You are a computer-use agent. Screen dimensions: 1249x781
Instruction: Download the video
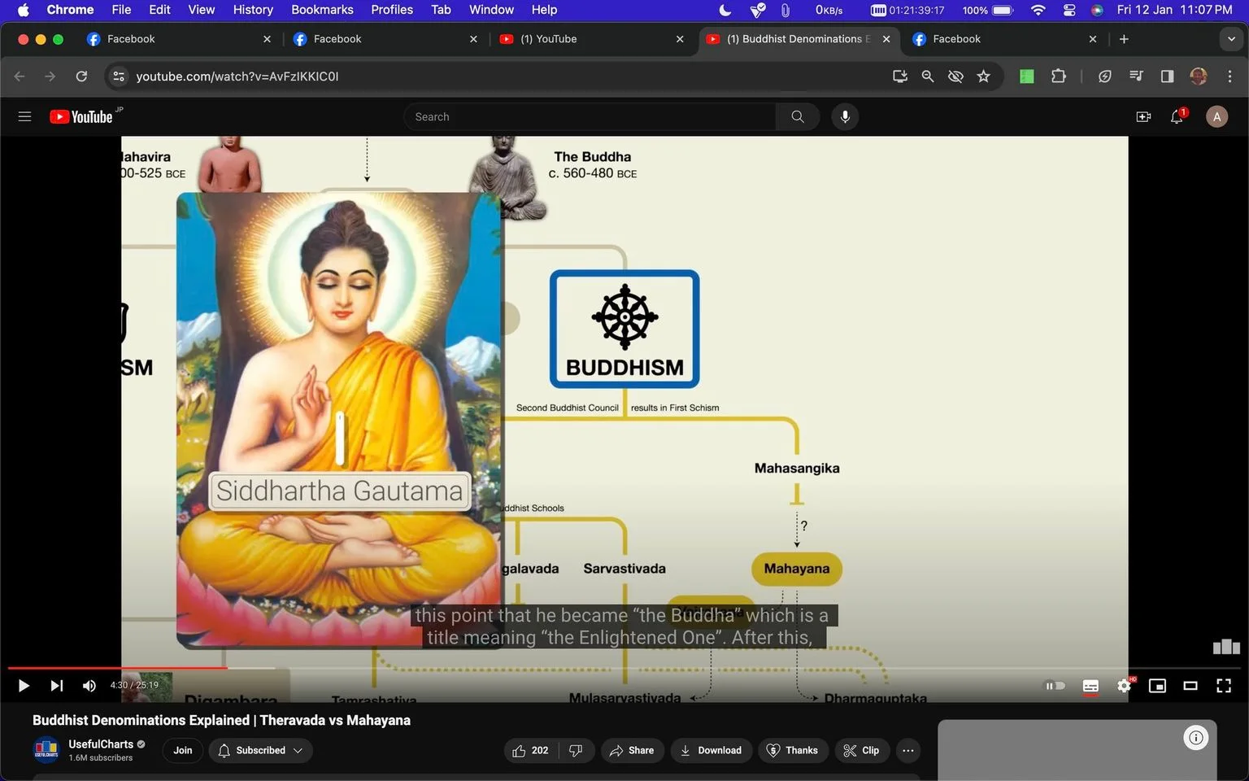[711, 750]
